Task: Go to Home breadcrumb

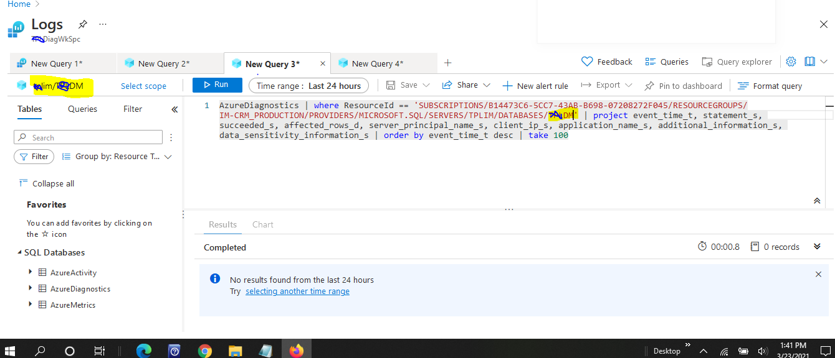Action: click(19, 4)
